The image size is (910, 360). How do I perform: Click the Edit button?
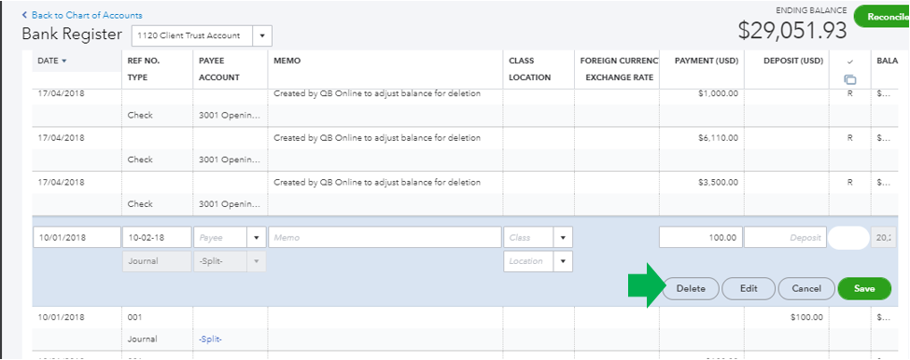[749, 289]
